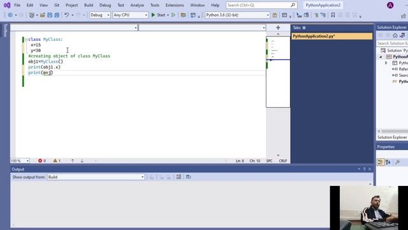Screen dimensions: 408x230
Task: Click the Property Pages wrench icon
Action: (397, 162)
